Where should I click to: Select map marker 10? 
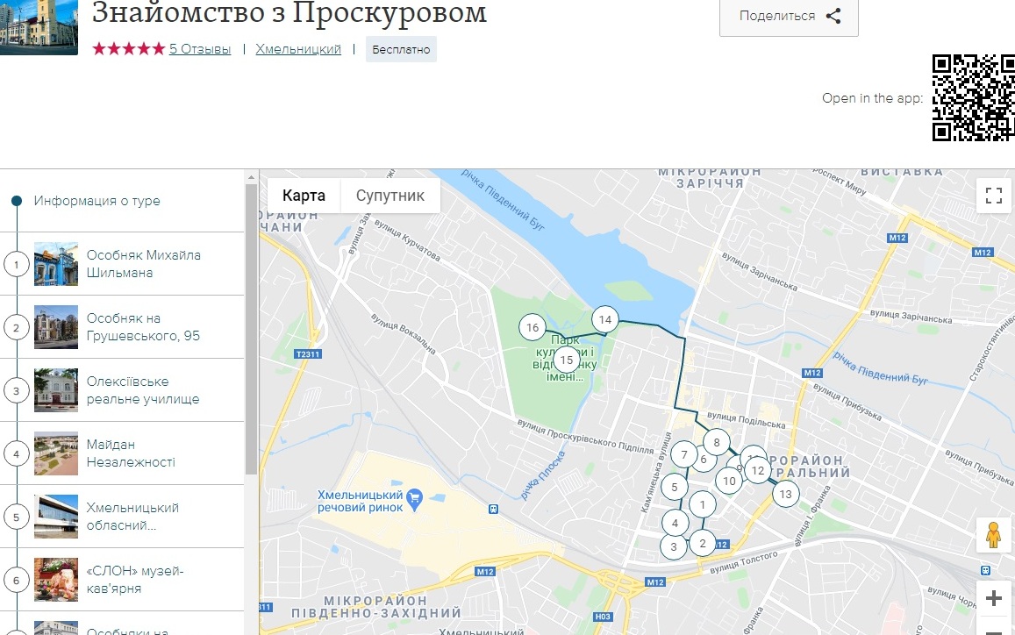730,481
